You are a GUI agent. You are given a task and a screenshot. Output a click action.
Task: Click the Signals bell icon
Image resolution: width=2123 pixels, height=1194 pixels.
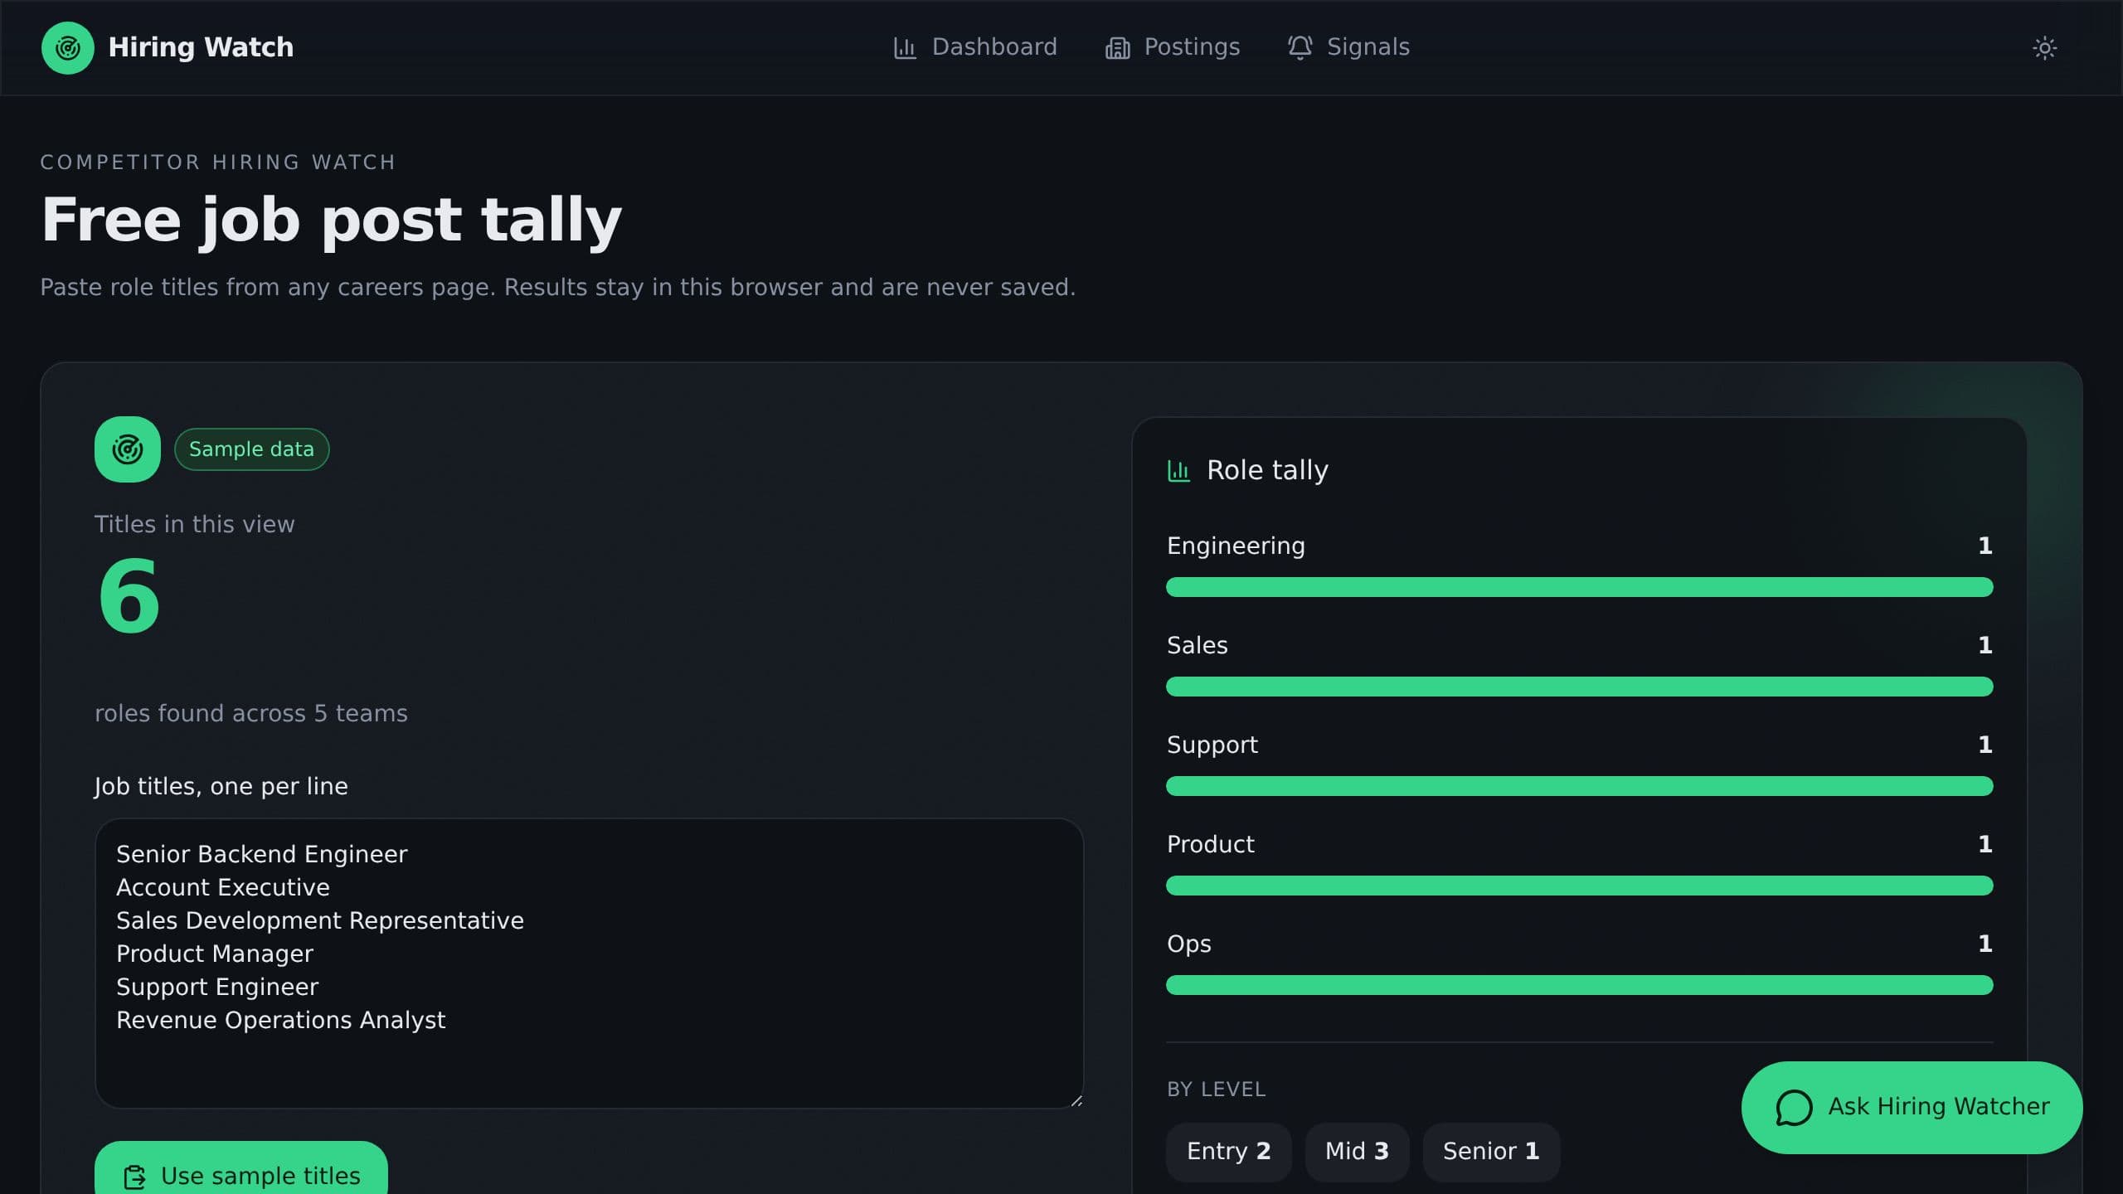tap(1300, 47)
